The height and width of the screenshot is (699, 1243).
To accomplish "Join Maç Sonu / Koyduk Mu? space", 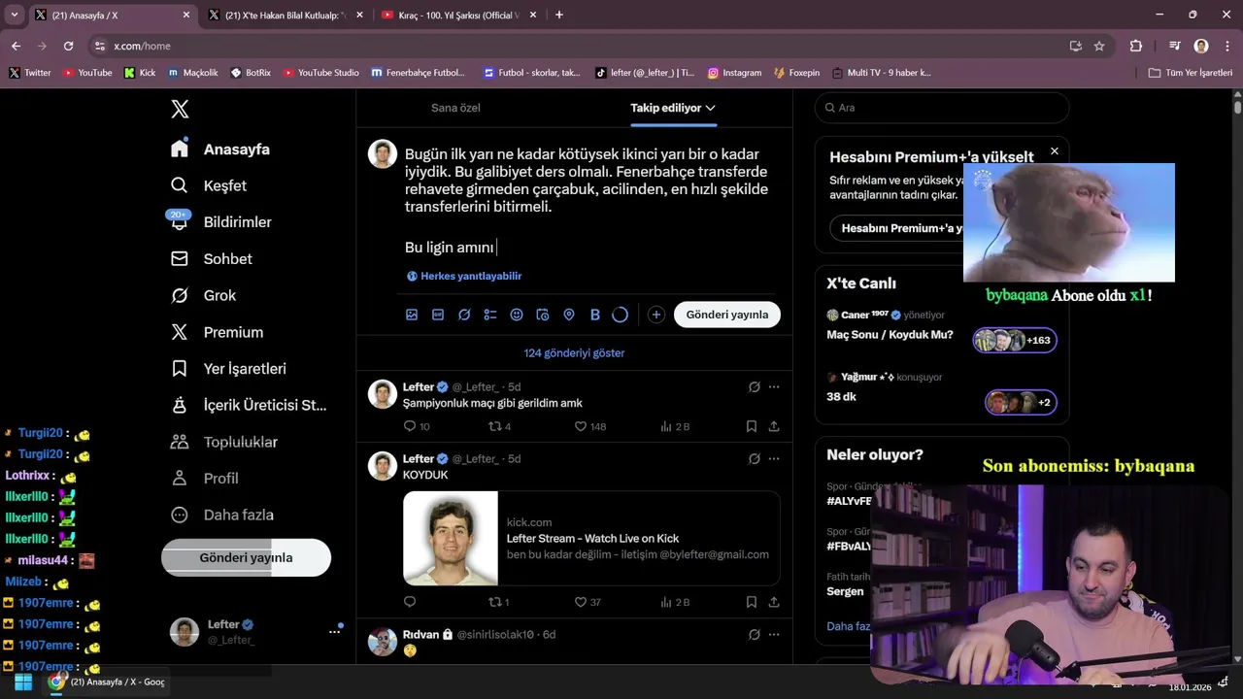I will coord(941,330).
